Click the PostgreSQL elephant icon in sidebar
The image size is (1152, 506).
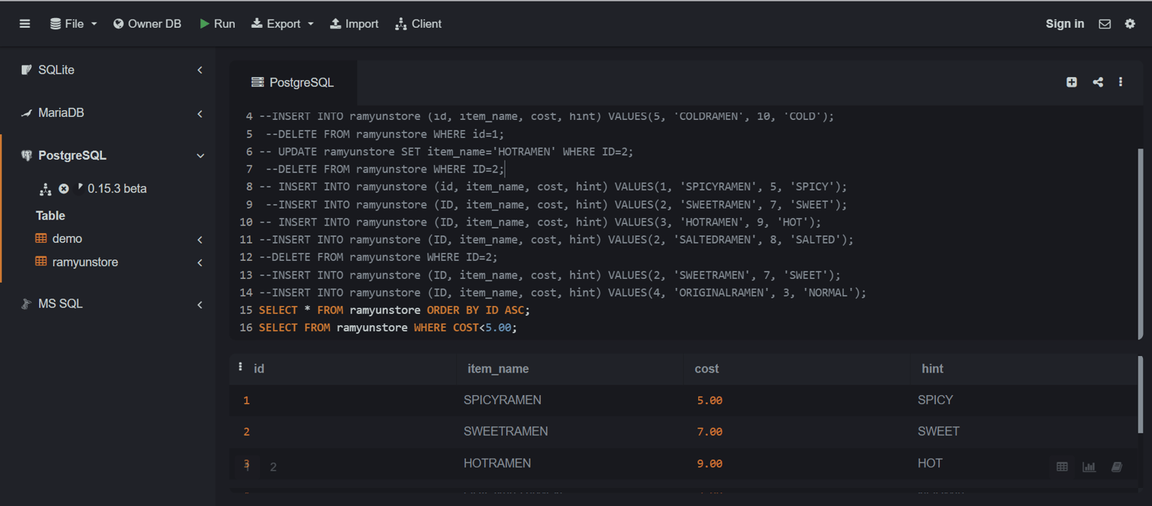point(26,156)
